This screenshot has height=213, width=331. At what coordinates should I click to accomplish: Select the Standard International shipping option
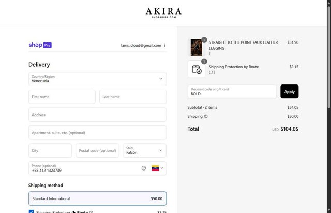click(98, 198)
